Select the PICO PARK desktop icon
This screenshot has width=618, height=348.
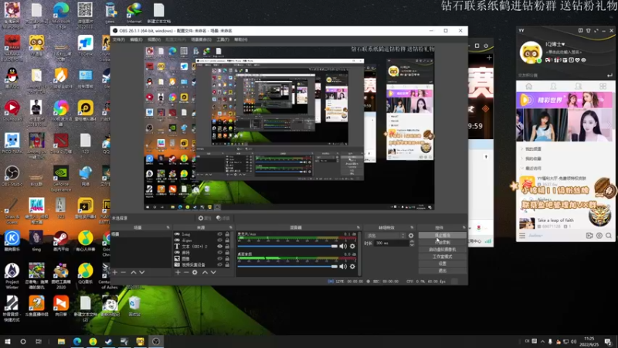click(x=12, y=144)
